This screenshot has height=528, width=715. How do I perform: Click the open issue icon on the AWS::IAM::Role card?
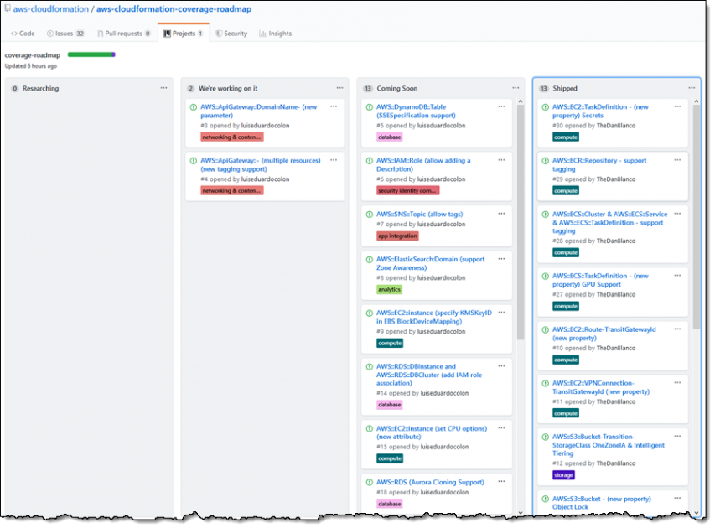click(369, 160)
